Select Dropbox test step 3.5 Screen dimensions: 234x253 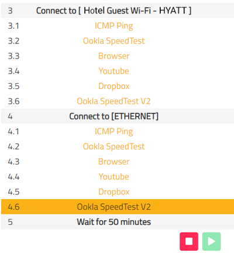[113, 86]
